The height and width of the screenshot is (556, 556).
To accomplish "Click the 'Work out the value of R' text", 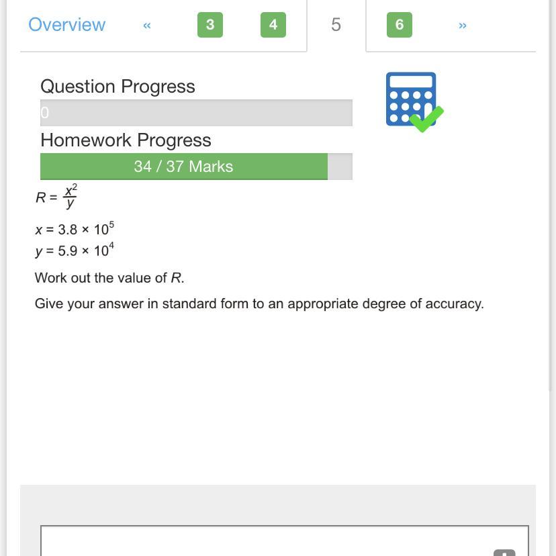I will coord(109,277).
